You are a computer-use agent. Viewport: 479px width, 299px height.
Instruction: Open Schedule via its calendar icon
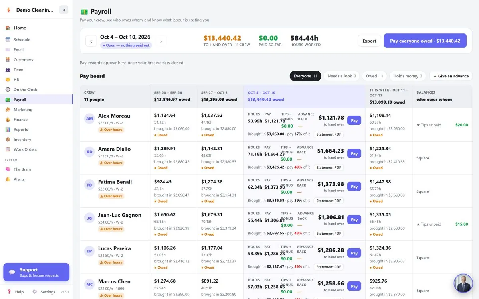(x=8, y=40)
